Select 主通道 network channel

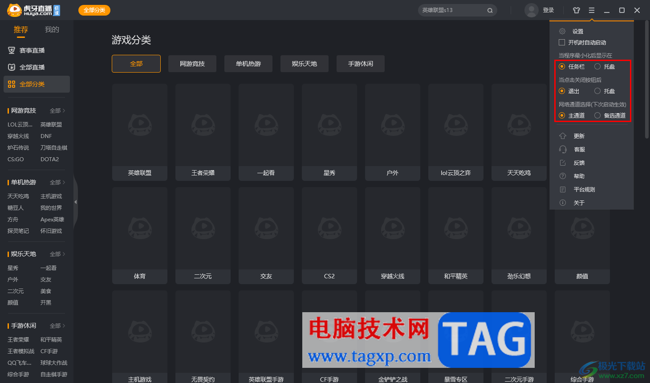pos(562,115)
